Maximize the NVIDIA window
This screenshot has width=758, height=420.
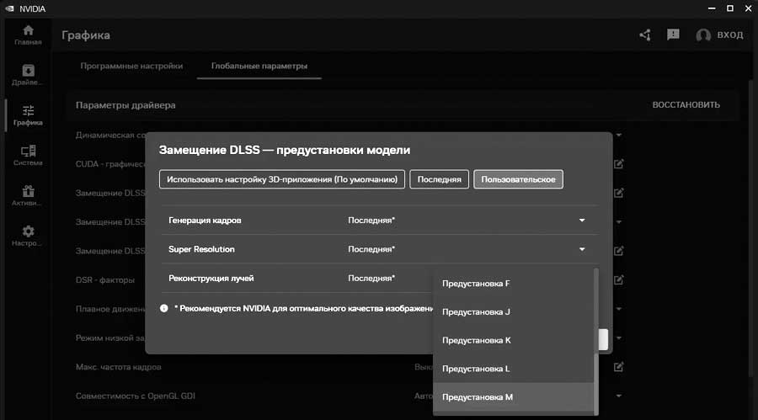[x=730, y=8]
